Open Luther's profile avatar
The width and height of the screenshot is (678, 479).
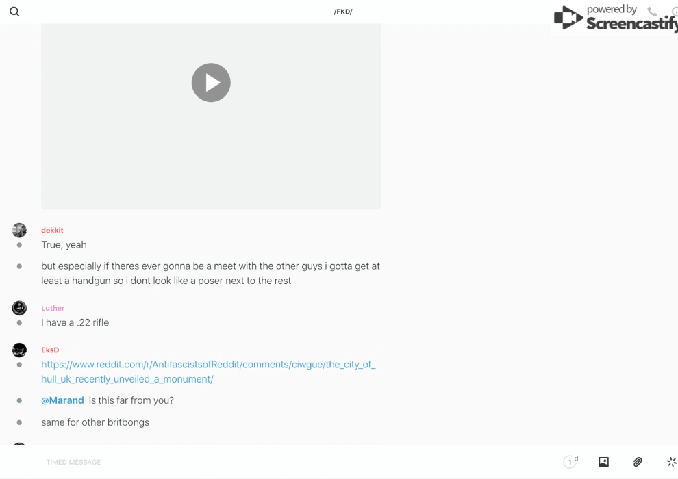click(19, 308)
